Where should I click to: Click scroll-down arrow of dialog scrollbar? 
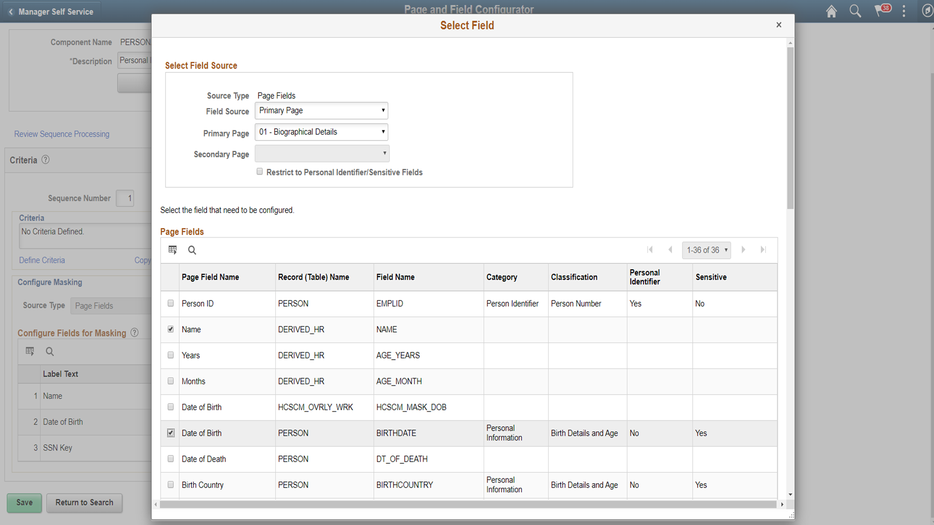pyautogui.click(x=790, y=494)
